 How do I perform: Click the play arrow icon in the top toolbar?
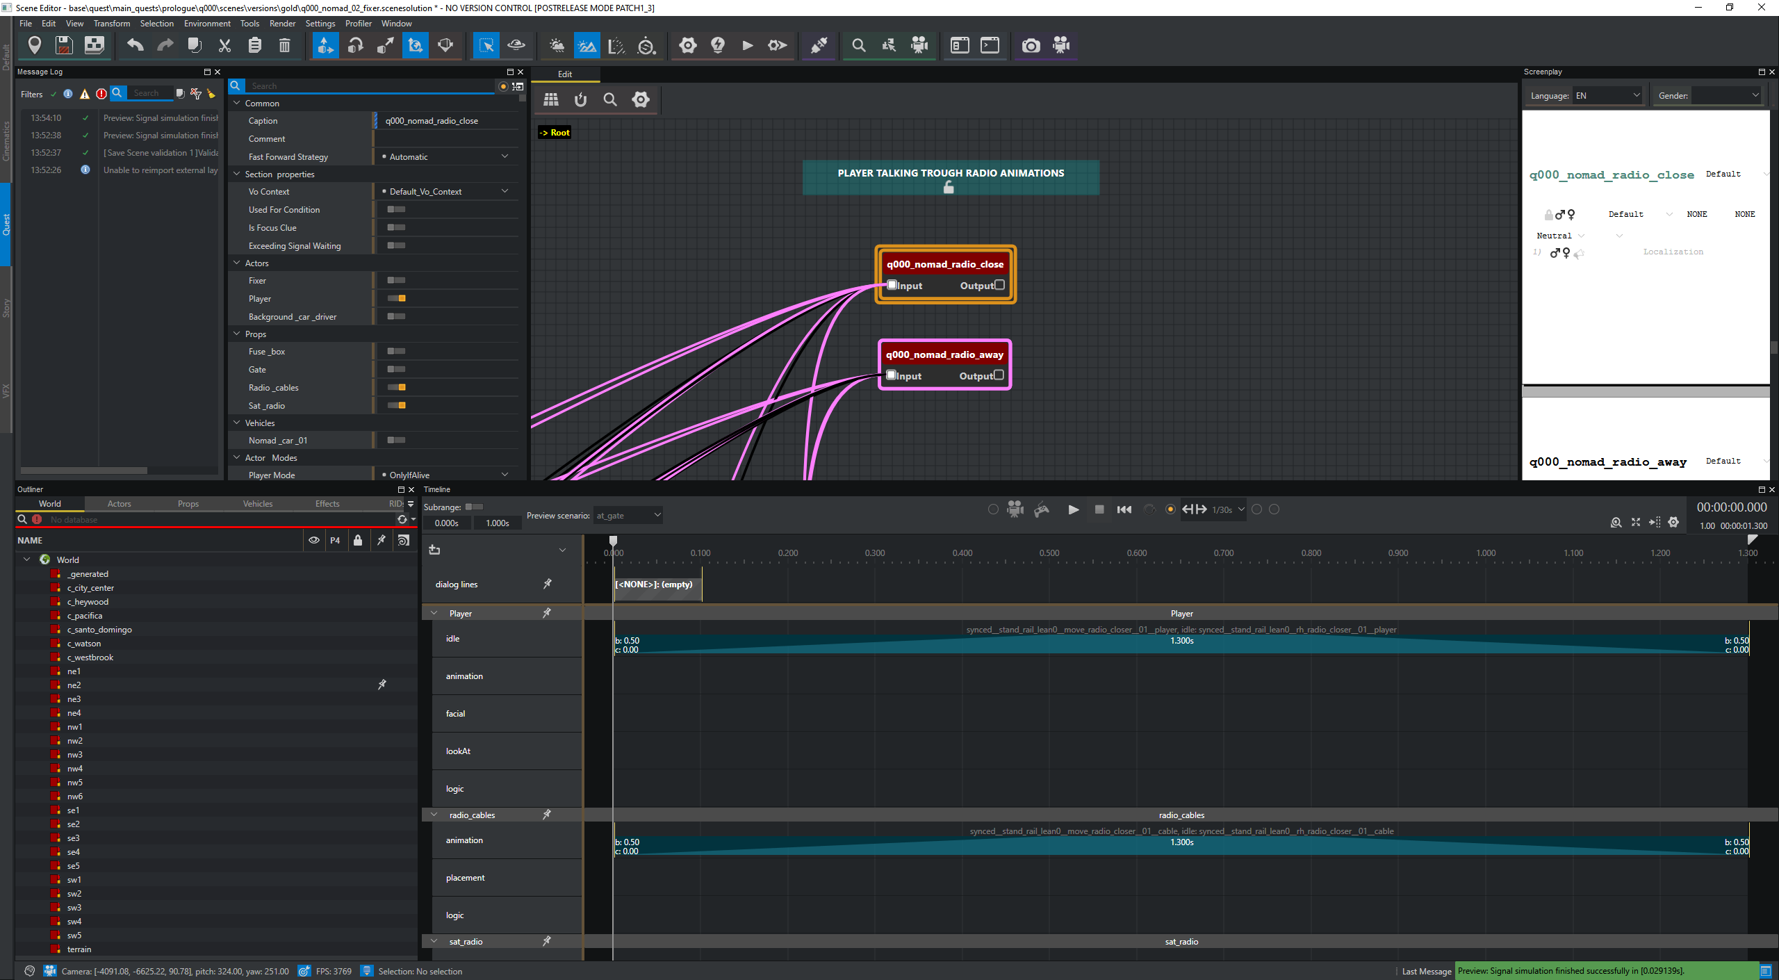point(748,46)
